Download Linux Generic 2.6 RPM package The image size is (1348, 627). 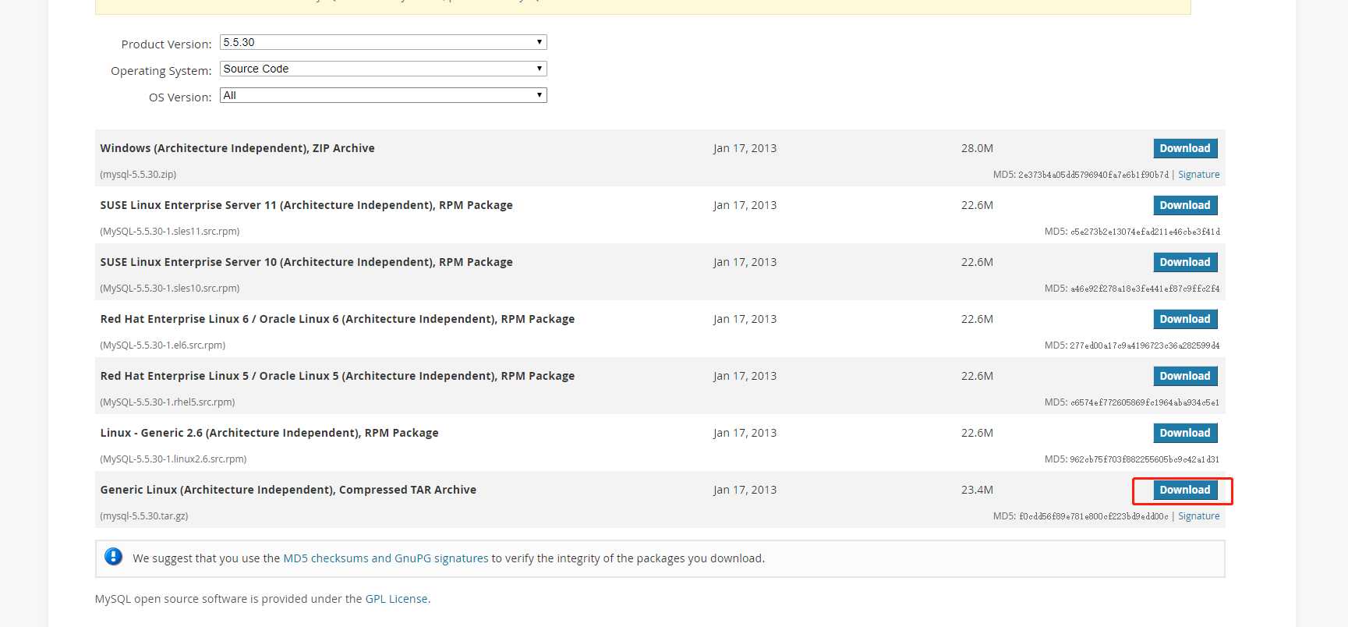pos(1185,433)
